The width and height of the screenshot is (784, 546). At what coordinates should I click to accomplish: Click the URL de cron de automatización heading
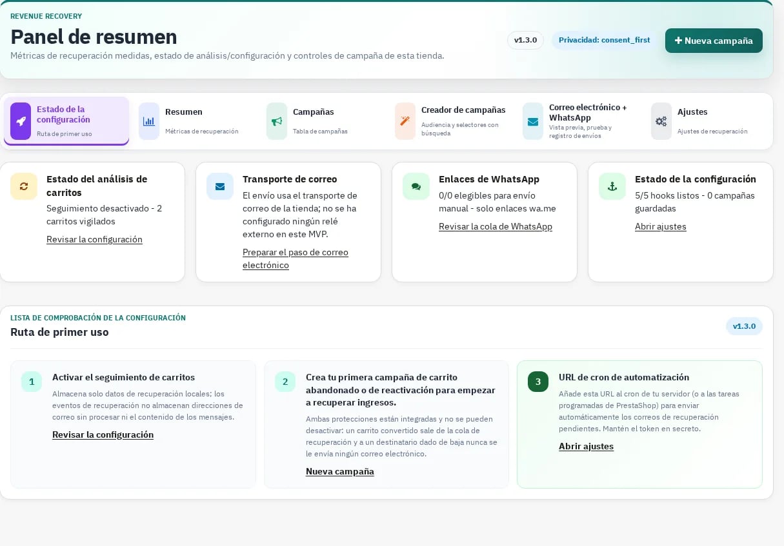pyautogui.click(x=624, y=377)
